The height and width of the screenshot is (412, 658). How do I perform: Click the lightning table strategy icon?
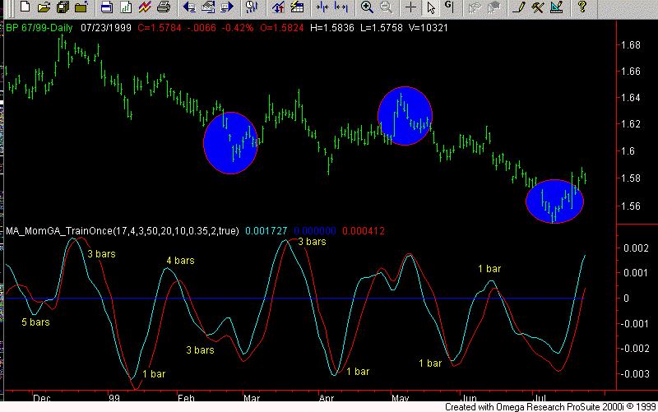click(x=296, y=7)
